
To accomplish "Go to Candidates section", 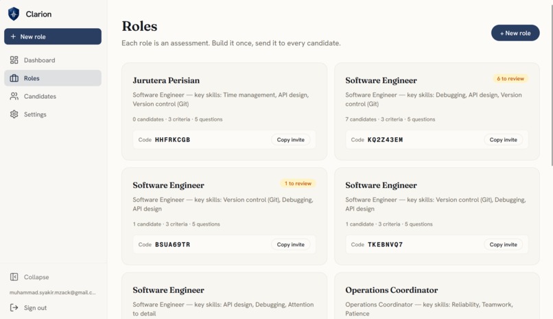I will tap(53, 96).
